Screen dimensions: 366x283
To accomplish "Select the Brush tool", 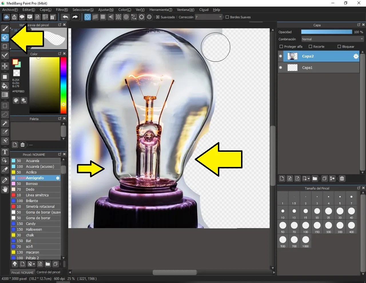I will pos(5,29).
